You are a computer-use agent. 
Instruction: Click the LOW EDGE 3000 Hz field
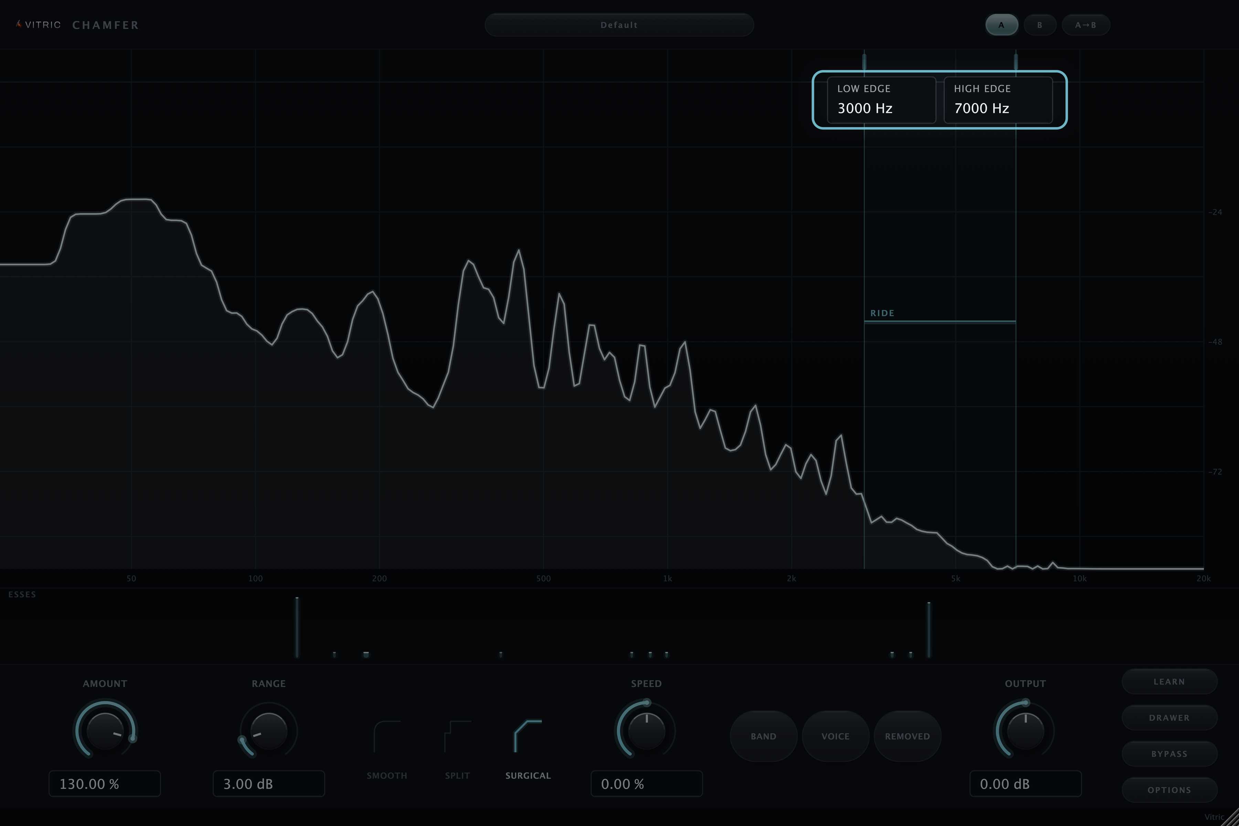tap(881, 99)
